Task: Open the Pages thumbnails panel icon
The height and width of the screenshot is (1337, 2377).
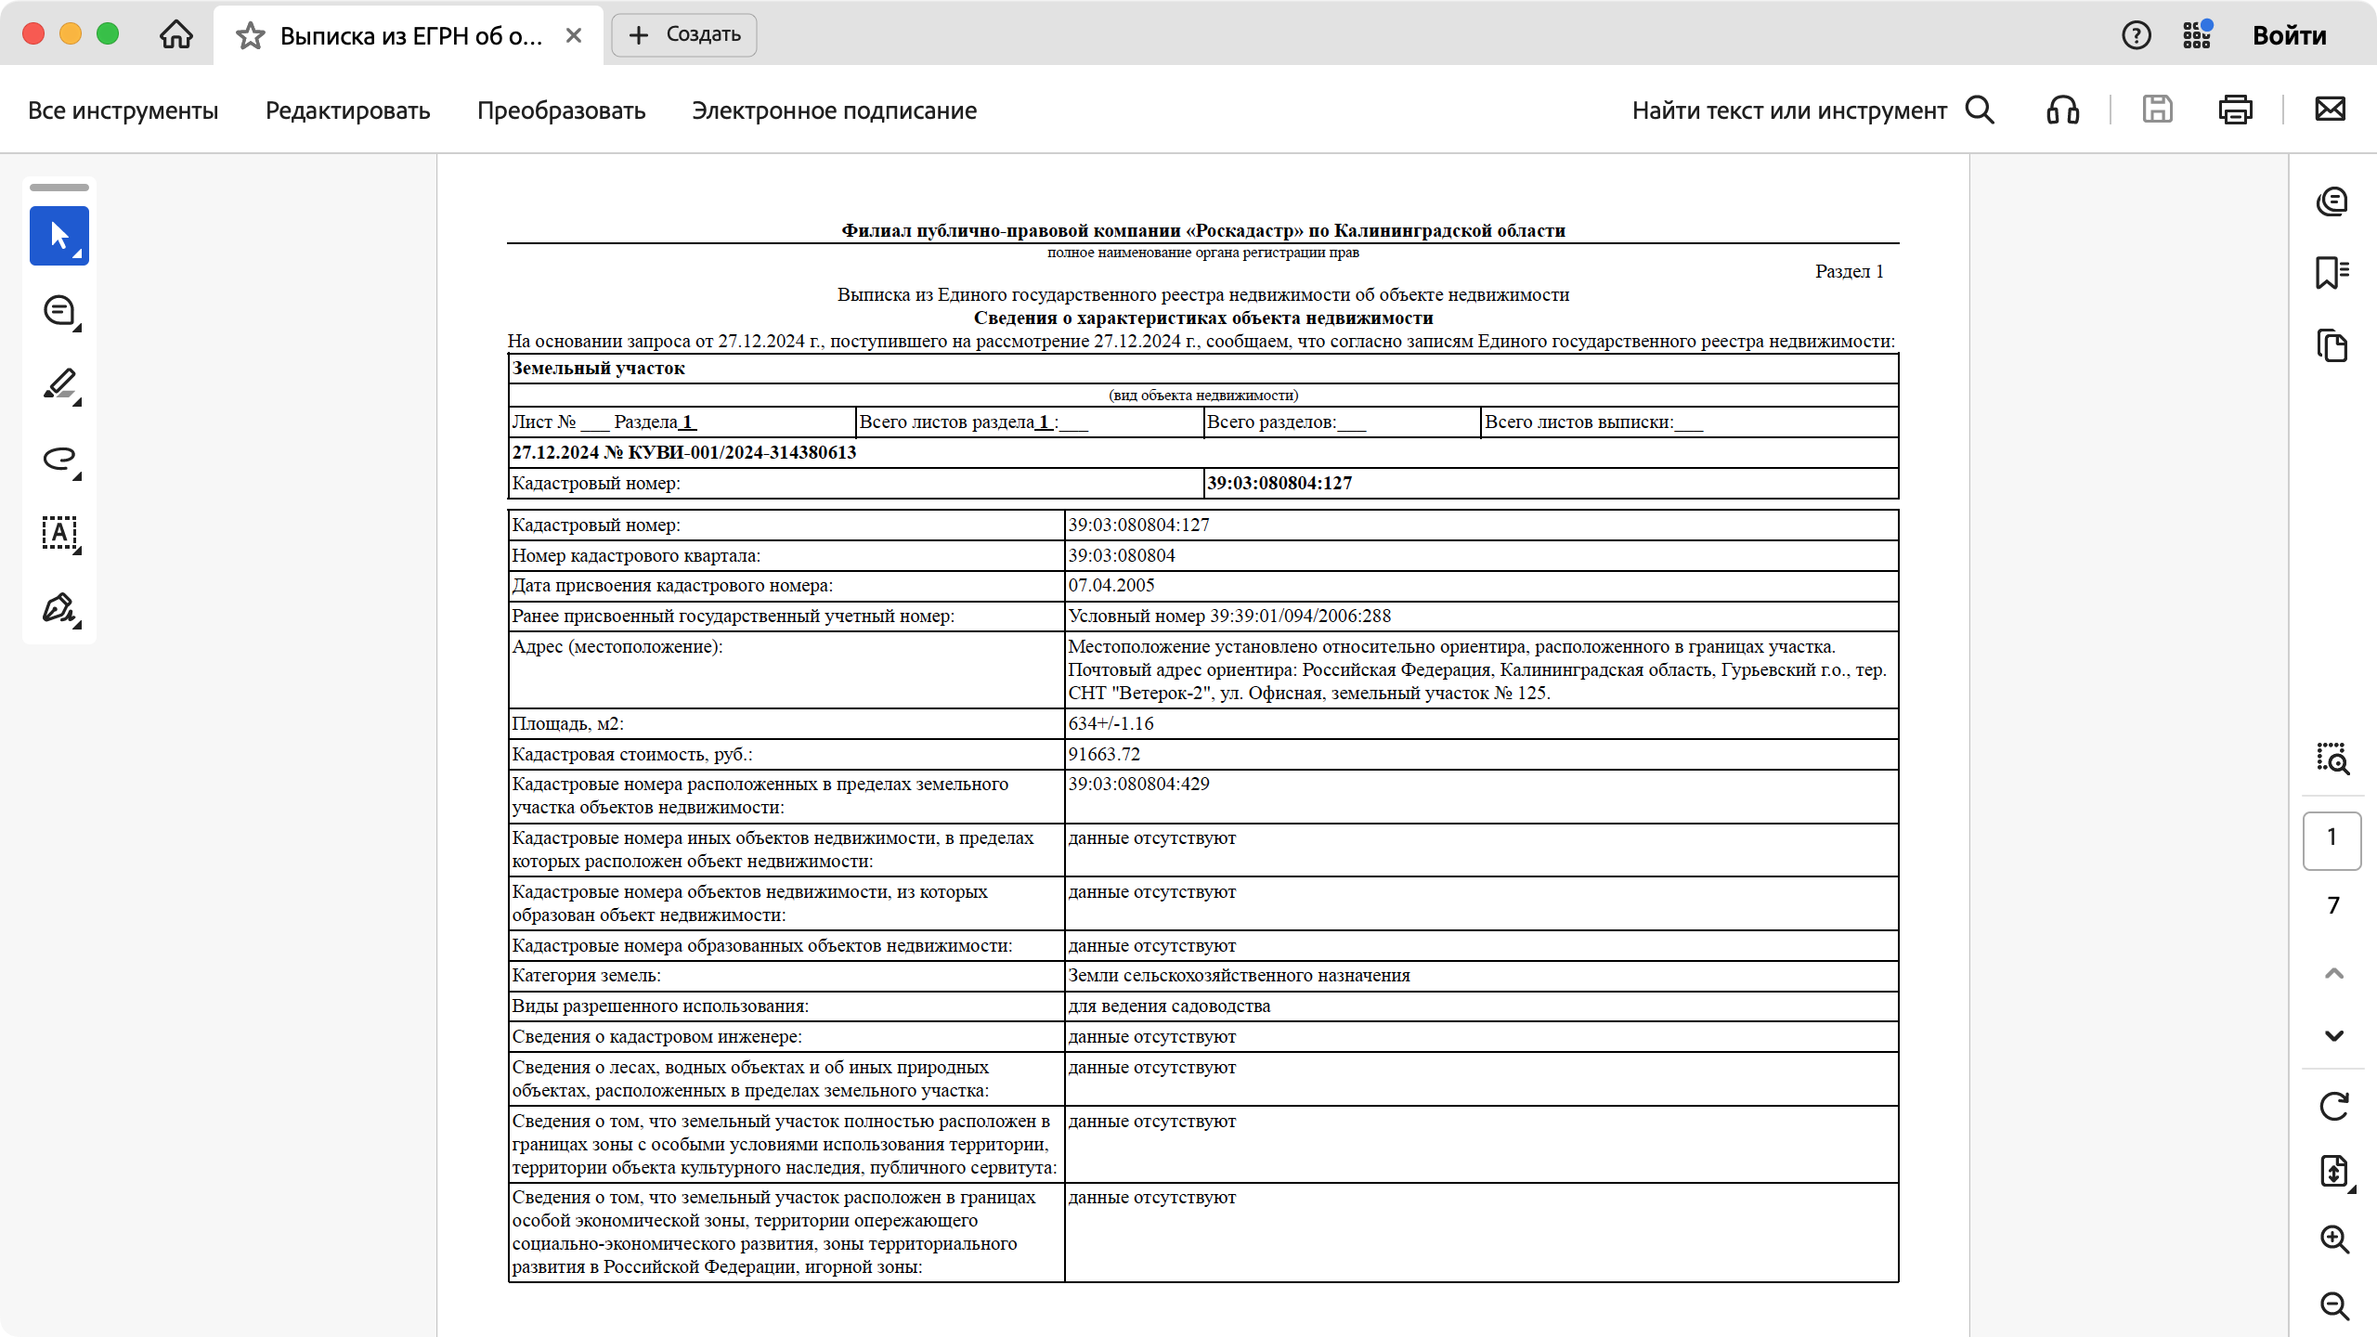Action: click(2332, 345)
